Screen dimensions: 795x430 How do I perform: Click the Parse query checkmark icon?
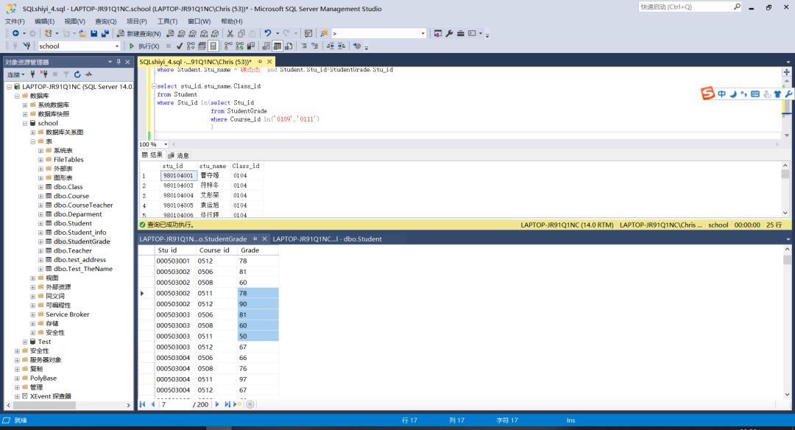coord(180,46)
